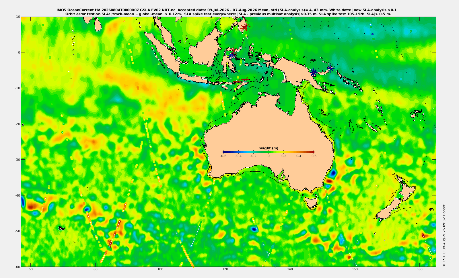Select the '-0.6' colorbar tick label

tap(223, 156)
